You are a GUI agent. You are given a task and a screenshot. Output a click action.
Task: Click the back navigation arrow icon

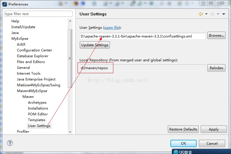[200, 14]
